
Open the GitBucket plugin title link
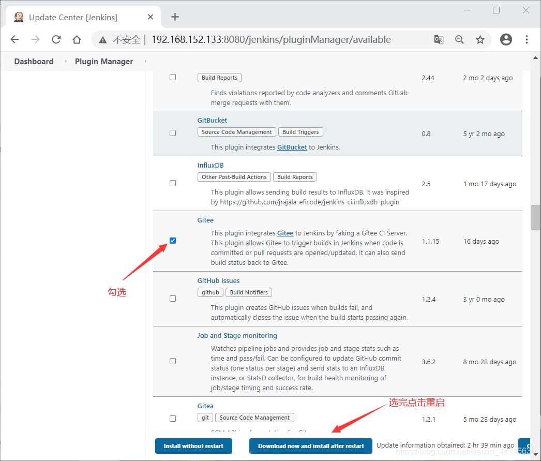[212, 121]
